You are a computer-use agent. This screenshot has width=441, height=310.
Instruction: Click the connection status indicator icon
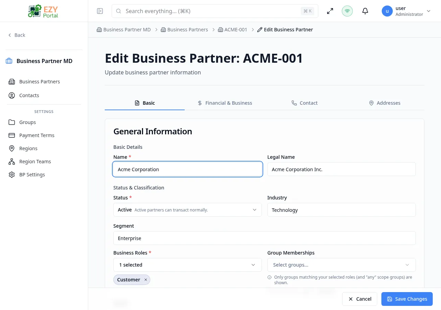(347, 11)
